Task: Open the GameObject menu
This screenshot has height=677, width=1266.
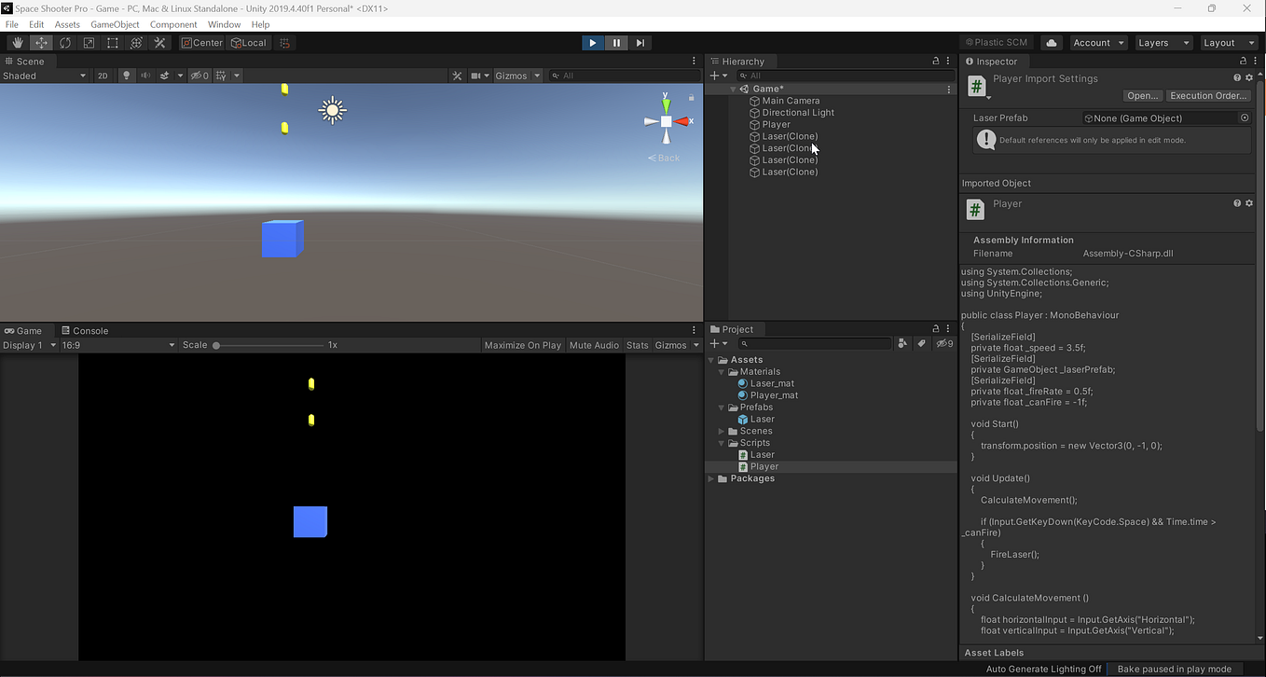Action: [115, 24]
